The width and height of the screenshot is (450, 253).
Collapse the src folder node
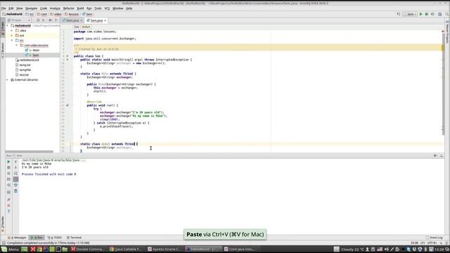pos(12,41)
